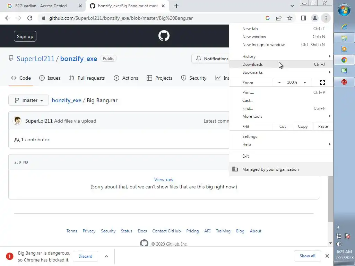
Task: Open the SuperLol211 user link
Action: 36,59
